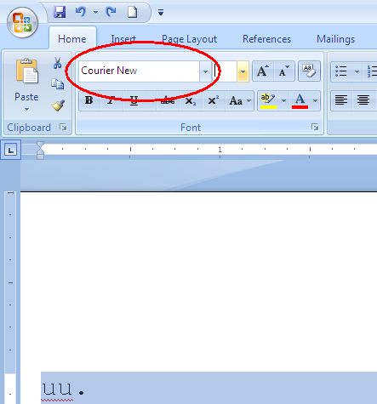The height and width of the screenshot is (404, 377).
Task: Click the indent marker on the ruler
Action: click(x=40, y=151)
